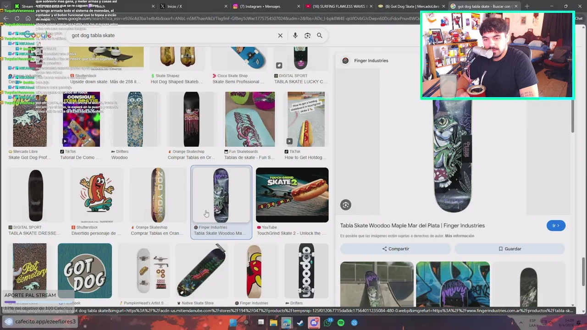The height and width of the screenshot is (330, 587).
Task: Click the large Woodoo skateboard preview image
Action: click(453, 156)
